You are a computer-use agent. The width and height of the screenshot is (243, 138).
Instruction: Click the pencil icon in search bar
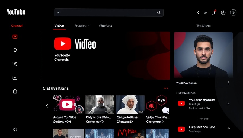tap(58, 12)
